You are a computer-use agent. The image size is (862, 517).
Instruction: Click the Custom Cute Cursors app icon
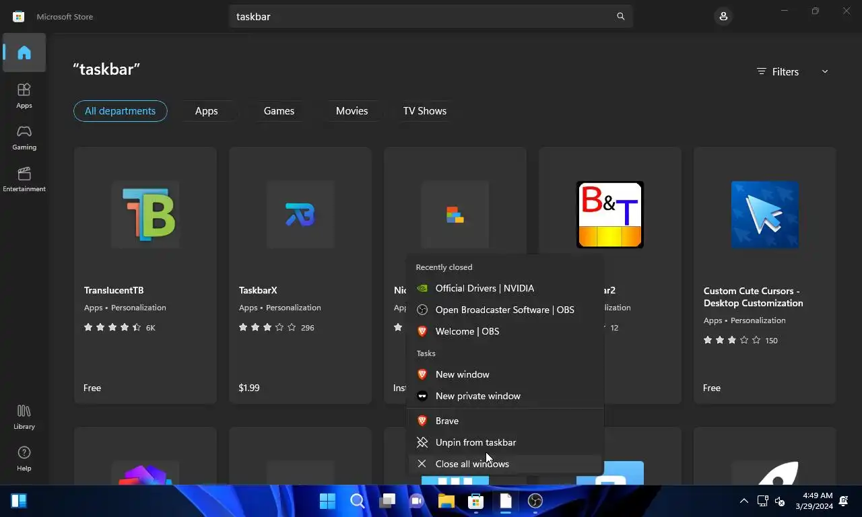765,215
